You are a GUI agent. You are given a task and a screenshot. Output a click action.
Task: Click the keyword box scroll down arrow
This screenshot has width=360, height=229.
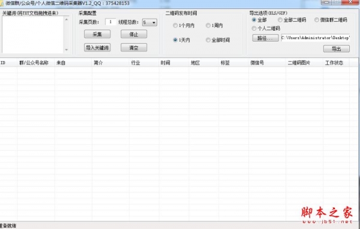[67, 50]
